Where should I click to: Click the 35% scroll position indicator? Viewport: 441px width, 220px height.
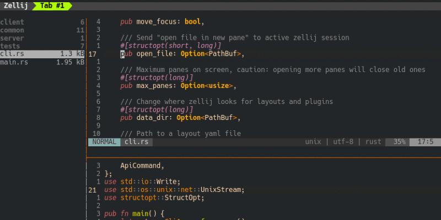coord(399,142)
